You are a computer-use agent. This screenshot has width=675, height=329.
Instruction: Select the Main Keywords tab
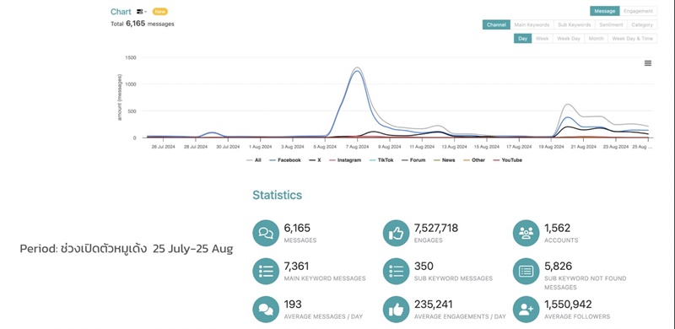coord(532,25)
